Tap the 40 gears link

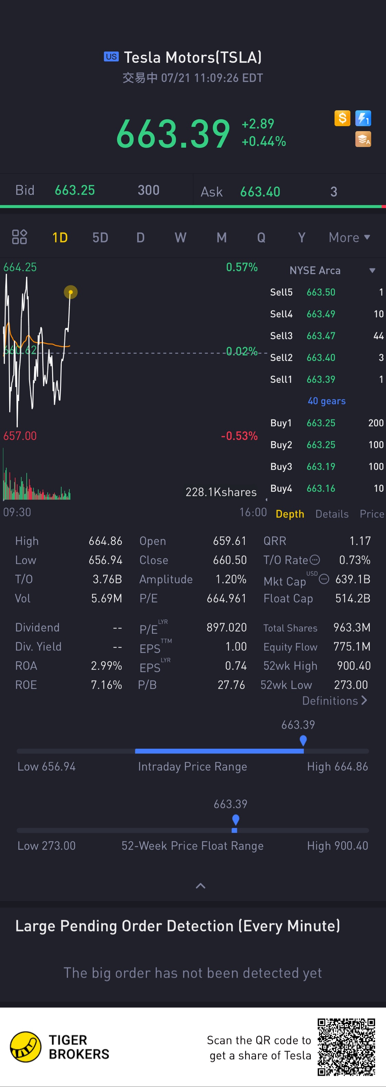tap(327, 401)
